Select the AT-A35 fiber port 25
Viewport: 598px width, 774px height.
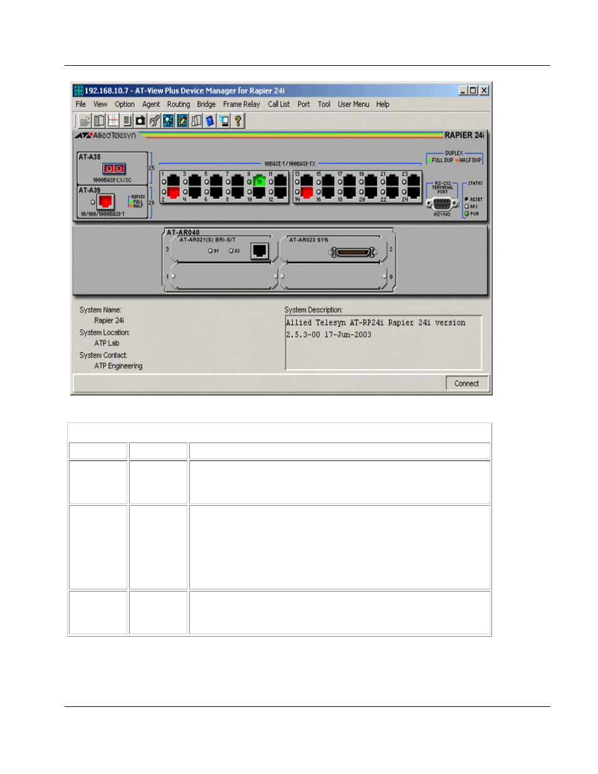[x=113, y=169]
